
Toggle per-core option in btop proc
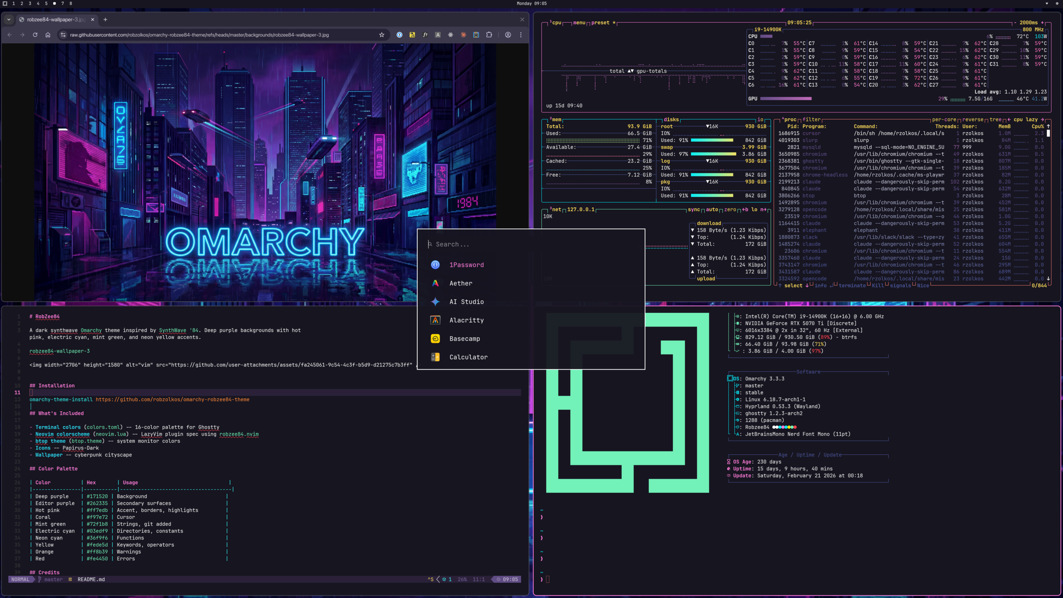click(944, 119)
